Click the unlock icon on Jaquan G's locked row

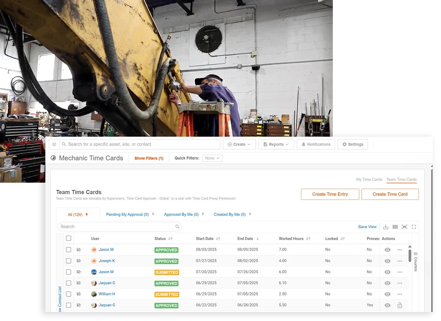pyautogui.click(x=400, y=305)
